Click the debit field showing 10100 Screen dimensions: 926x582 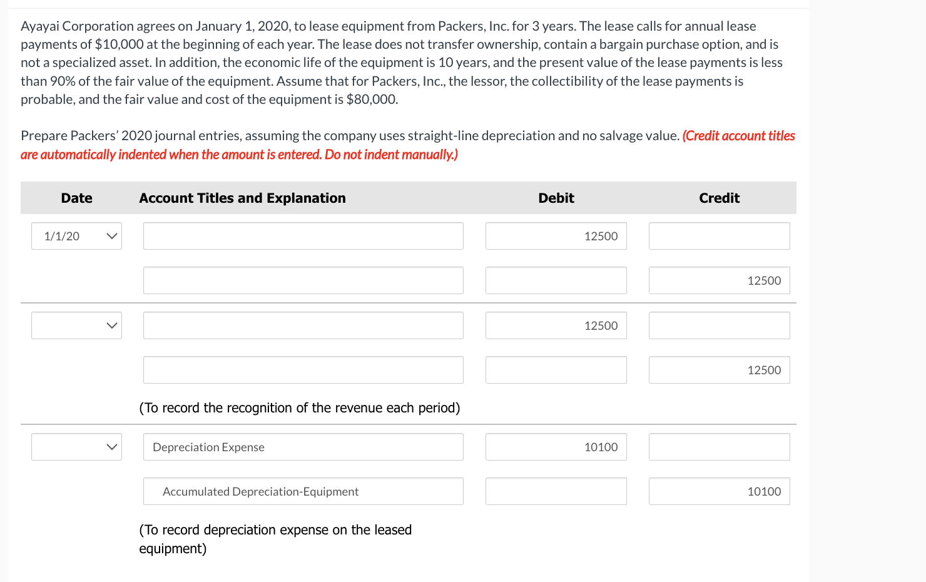[556, 447]
